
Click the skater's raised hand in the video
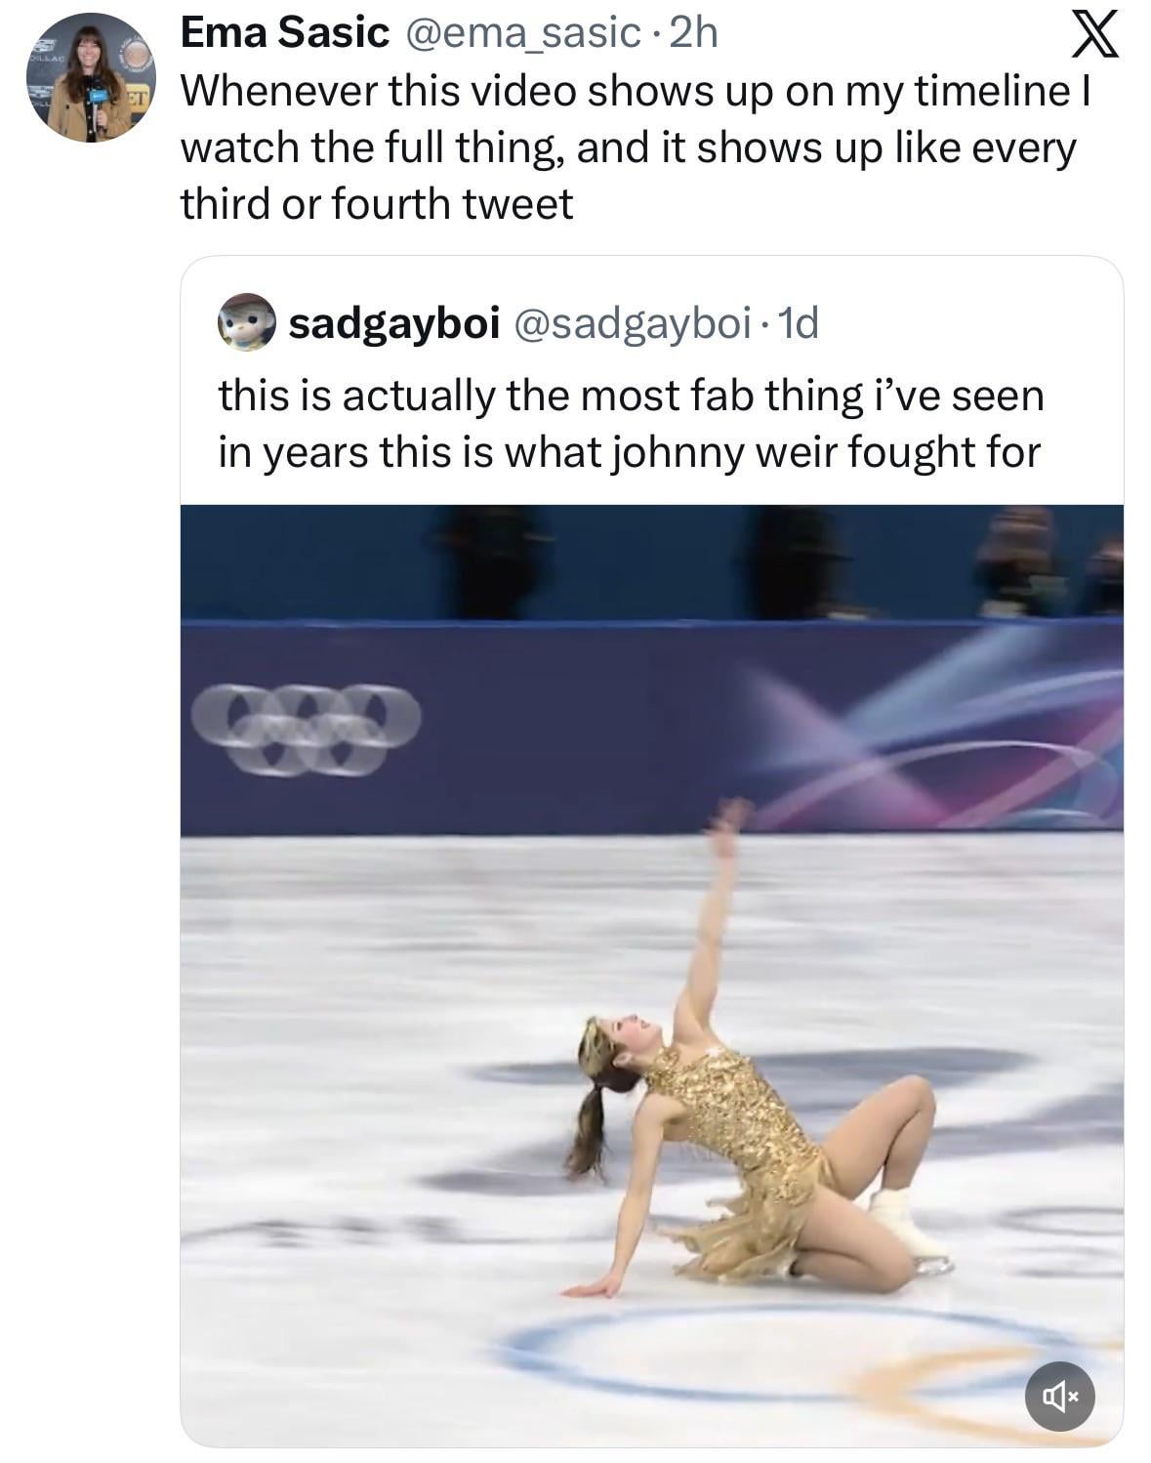(x=727, y=820)
